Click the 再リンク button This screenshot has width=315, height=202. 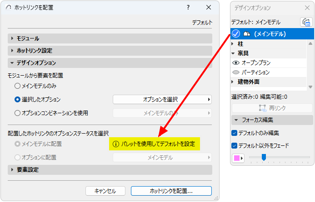click(272, 108)
